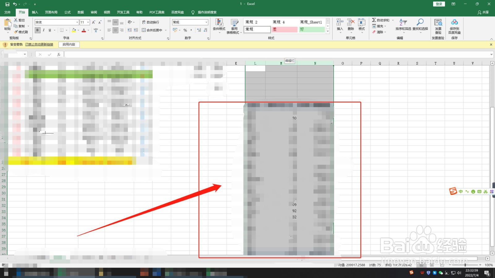Toggle Merge & Center (合并后居中)
The width and height of the screenshot is (495, 278).
[x=152, y=30]
